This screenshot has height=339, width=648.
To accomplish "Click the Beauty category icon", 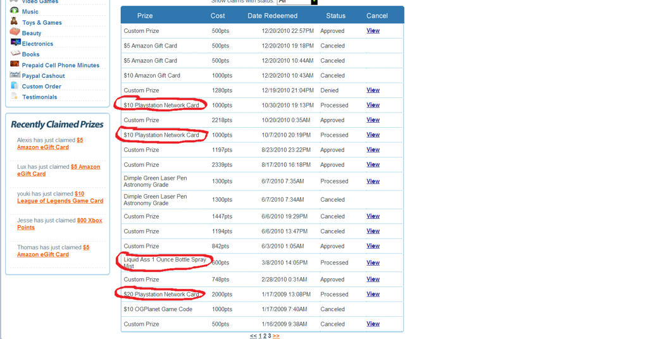I will pos(15,32).
